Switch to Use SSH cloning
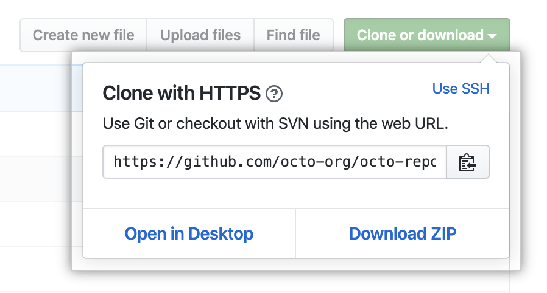Screen dimensions: 547x293 tap(461, 89)
